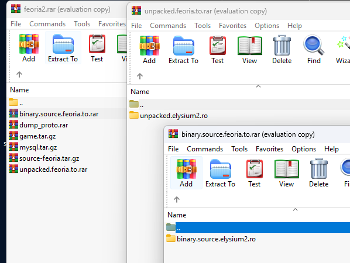350x263 pixels.
Task: Click Extract To in feoria2.rar window
Action: point(63,48)
